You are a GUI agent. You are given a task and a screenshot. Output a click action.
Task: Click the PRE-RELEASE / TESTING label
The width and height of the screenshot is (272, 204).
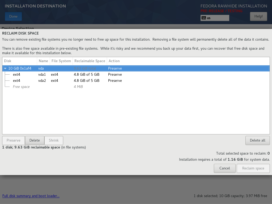coord(221,11)
